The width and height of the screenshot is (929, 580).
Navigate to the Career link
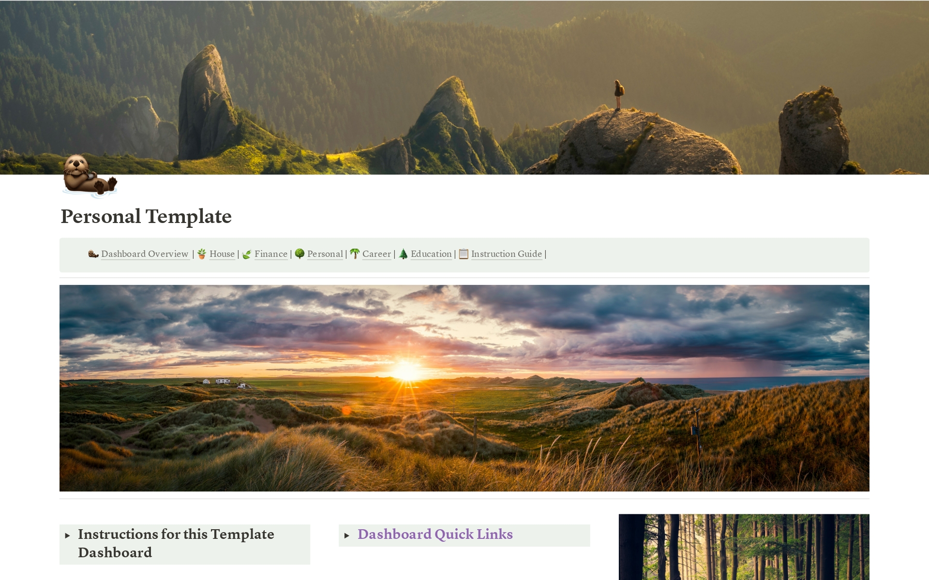pyautogui.click(x=376, y=254)
